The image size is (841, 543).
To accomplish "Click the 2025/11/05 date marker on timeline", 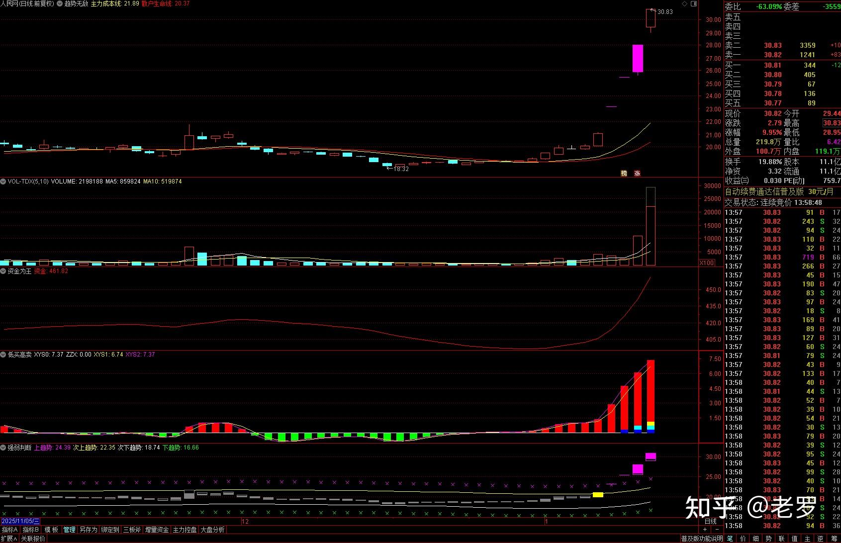I will pos(20,521).
